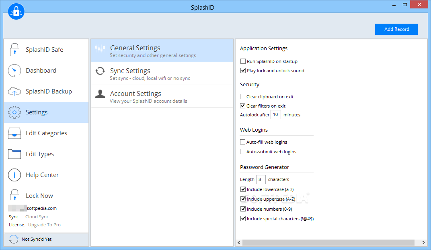Uncheck Clear filters on exit
431x250 pixels.
(243, 106)
